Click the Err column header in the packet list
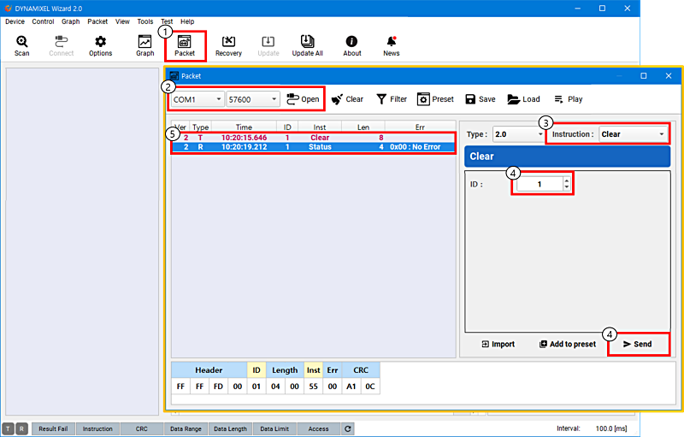The width and height of the screenshot is (684, 437). [x=420, y=127]
